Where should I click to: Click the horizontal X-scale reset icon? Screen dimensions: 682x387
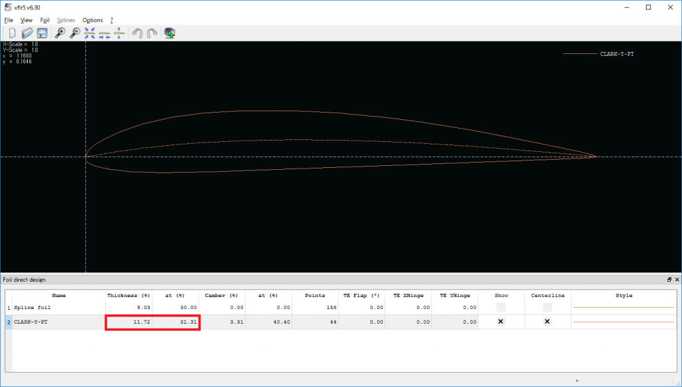(105, 33)
